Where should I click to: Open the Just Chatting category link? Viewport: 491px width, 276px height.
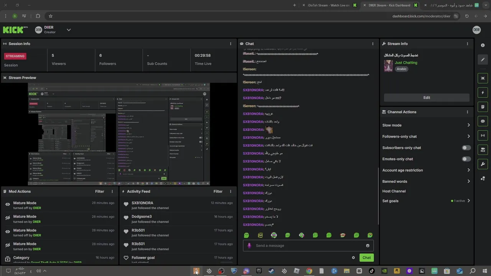(x=406, y=62)
